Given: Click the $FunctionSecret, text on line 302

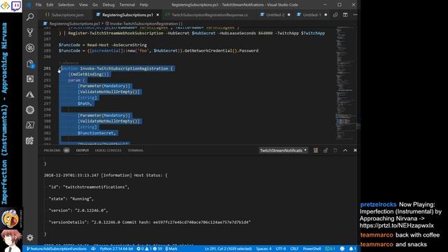Looking at the screenshot, I should coord(97,133).
